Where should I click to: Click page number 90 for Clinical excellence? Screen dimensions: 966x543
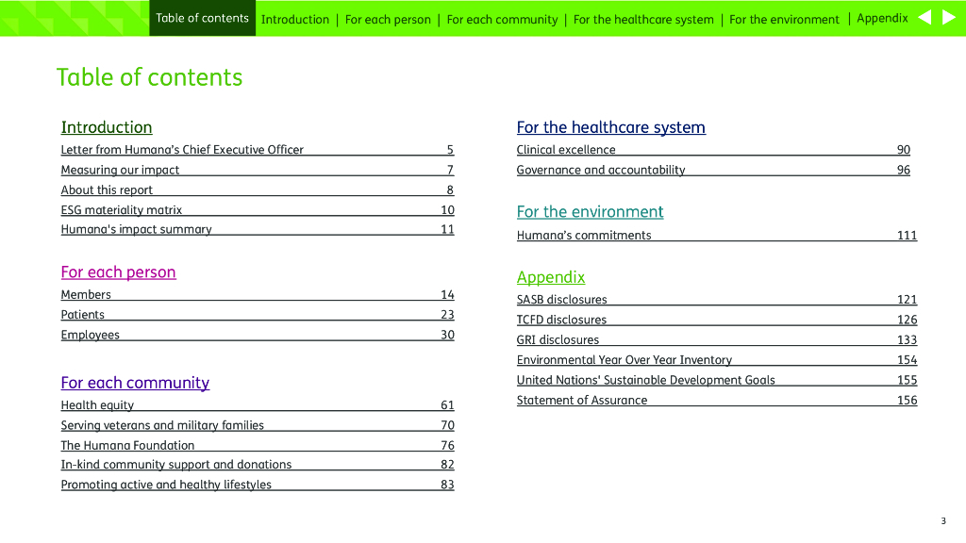(903, 150)
